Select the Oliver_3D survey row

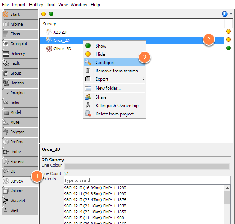point(132,49)
